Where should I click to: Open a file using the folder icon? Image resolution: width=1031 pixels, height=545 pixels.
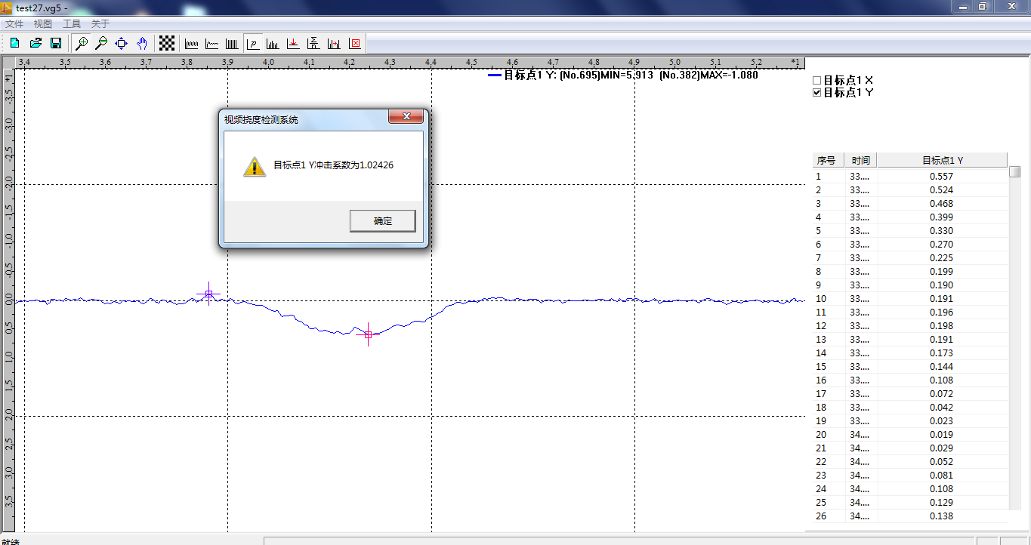coord(35,43)
